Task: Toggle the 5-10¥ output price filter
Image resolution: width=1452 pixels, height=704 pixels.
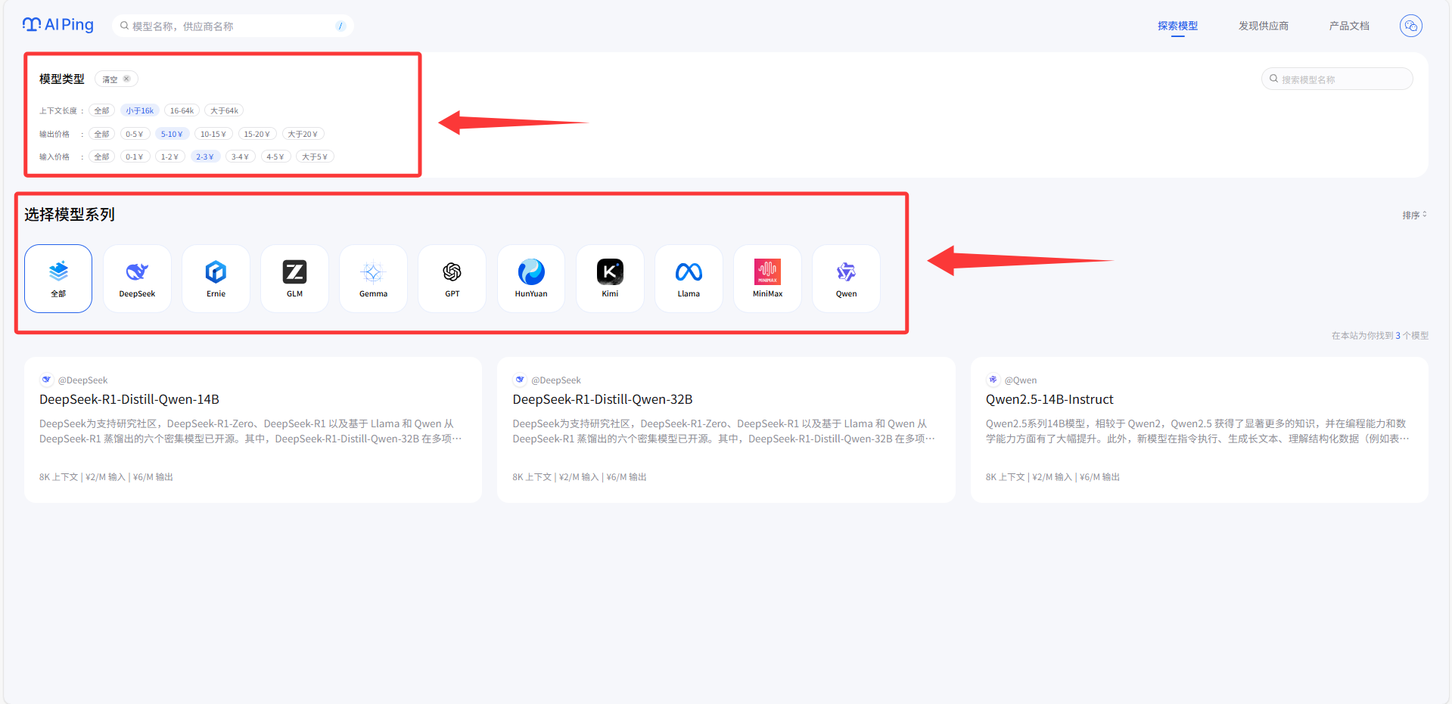Action: point(172,134)
